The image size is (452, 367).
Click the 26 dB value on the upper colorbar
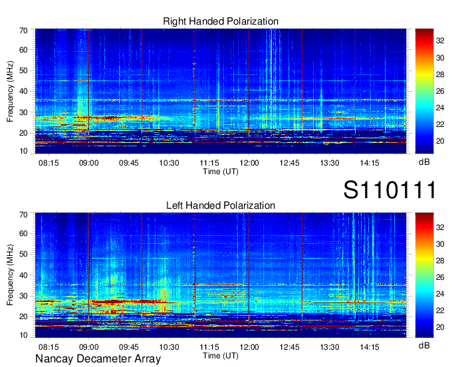point(440,91)
